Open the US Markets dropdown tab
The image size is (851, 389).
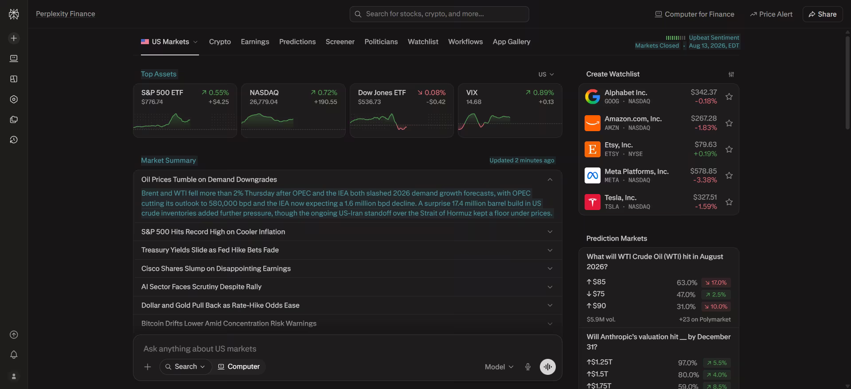pos(170,42)
